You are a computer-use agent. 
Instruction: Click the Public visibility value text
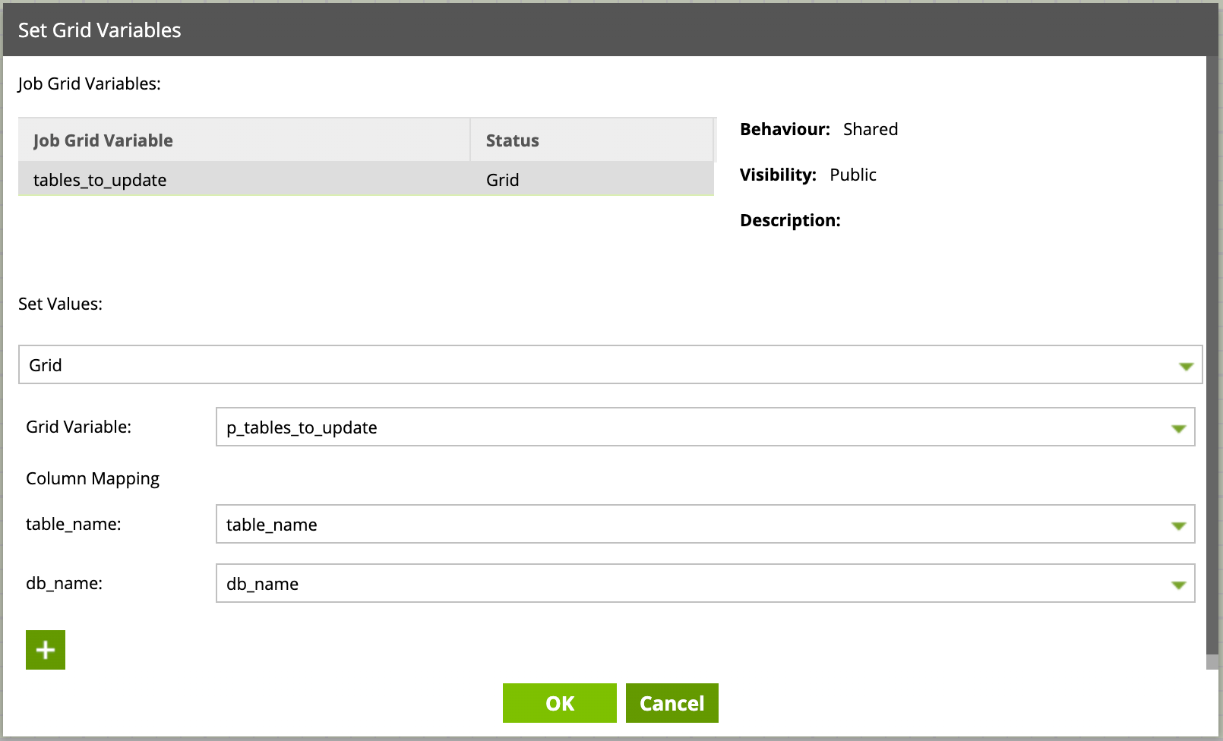click(852, 175)
